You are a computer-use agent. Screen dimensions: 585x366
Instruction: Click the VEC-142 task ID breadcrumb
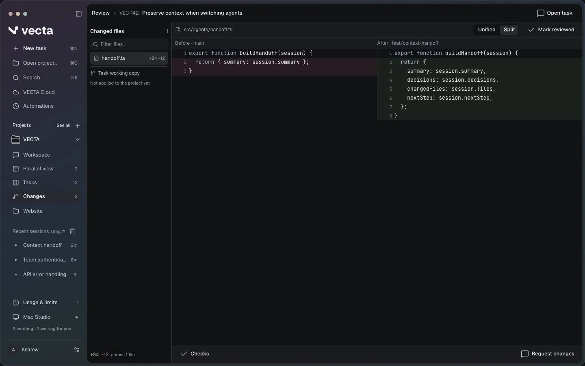[129, 13]
